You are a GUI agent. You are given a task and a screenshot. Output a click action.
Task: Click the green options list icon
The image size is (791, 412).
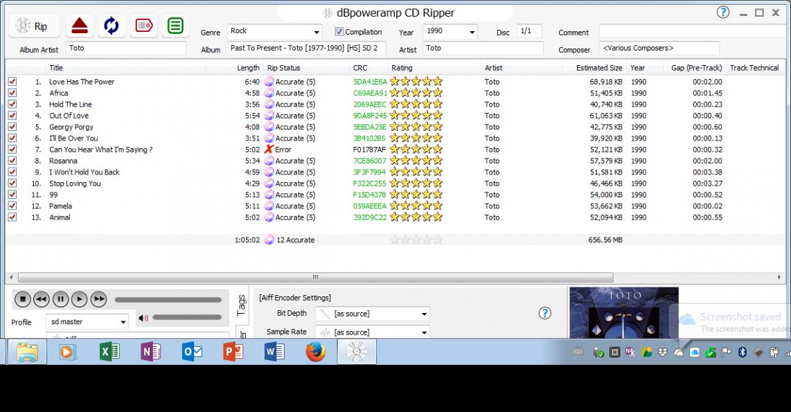(x=176, y=26)
